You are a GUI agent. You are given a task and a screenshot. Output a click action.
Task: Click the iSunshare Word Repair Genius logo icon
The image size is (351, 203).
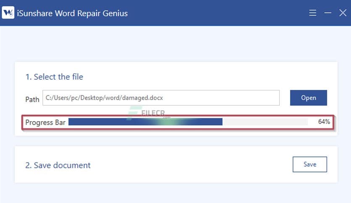pos(8,13)
